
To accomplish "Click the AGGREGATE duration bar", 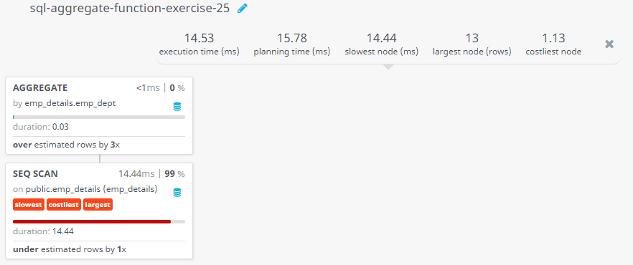I will [x=99, y=117].
